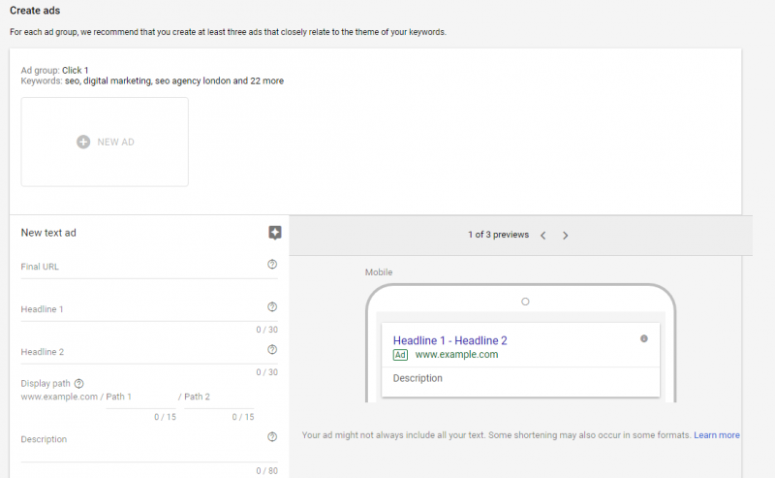Click www.example.com URL in ad preview
775x478 pixels.
(456, 354)
